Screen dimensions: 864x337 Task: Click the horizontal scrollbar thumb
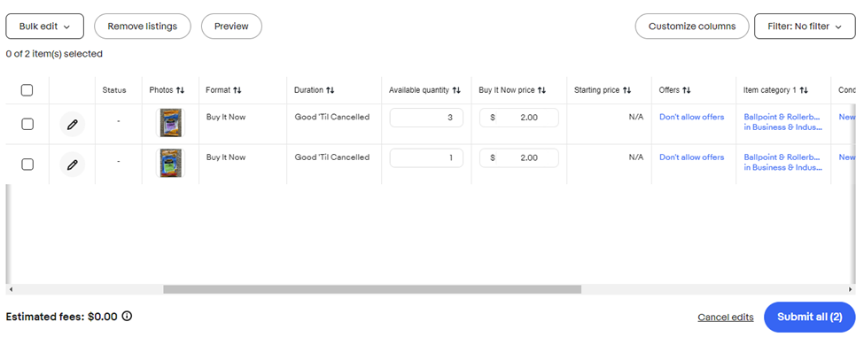coord(372,289)
